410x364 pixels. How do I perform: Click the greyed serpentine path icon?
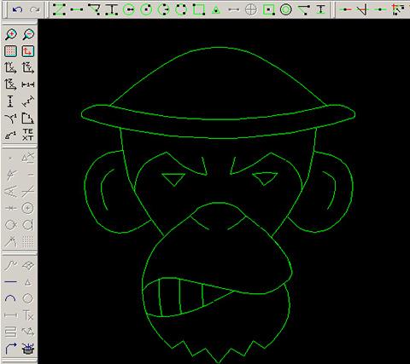tap(11, 332)
